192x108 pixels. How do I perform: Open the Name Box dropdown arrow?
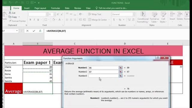point(17,31)
